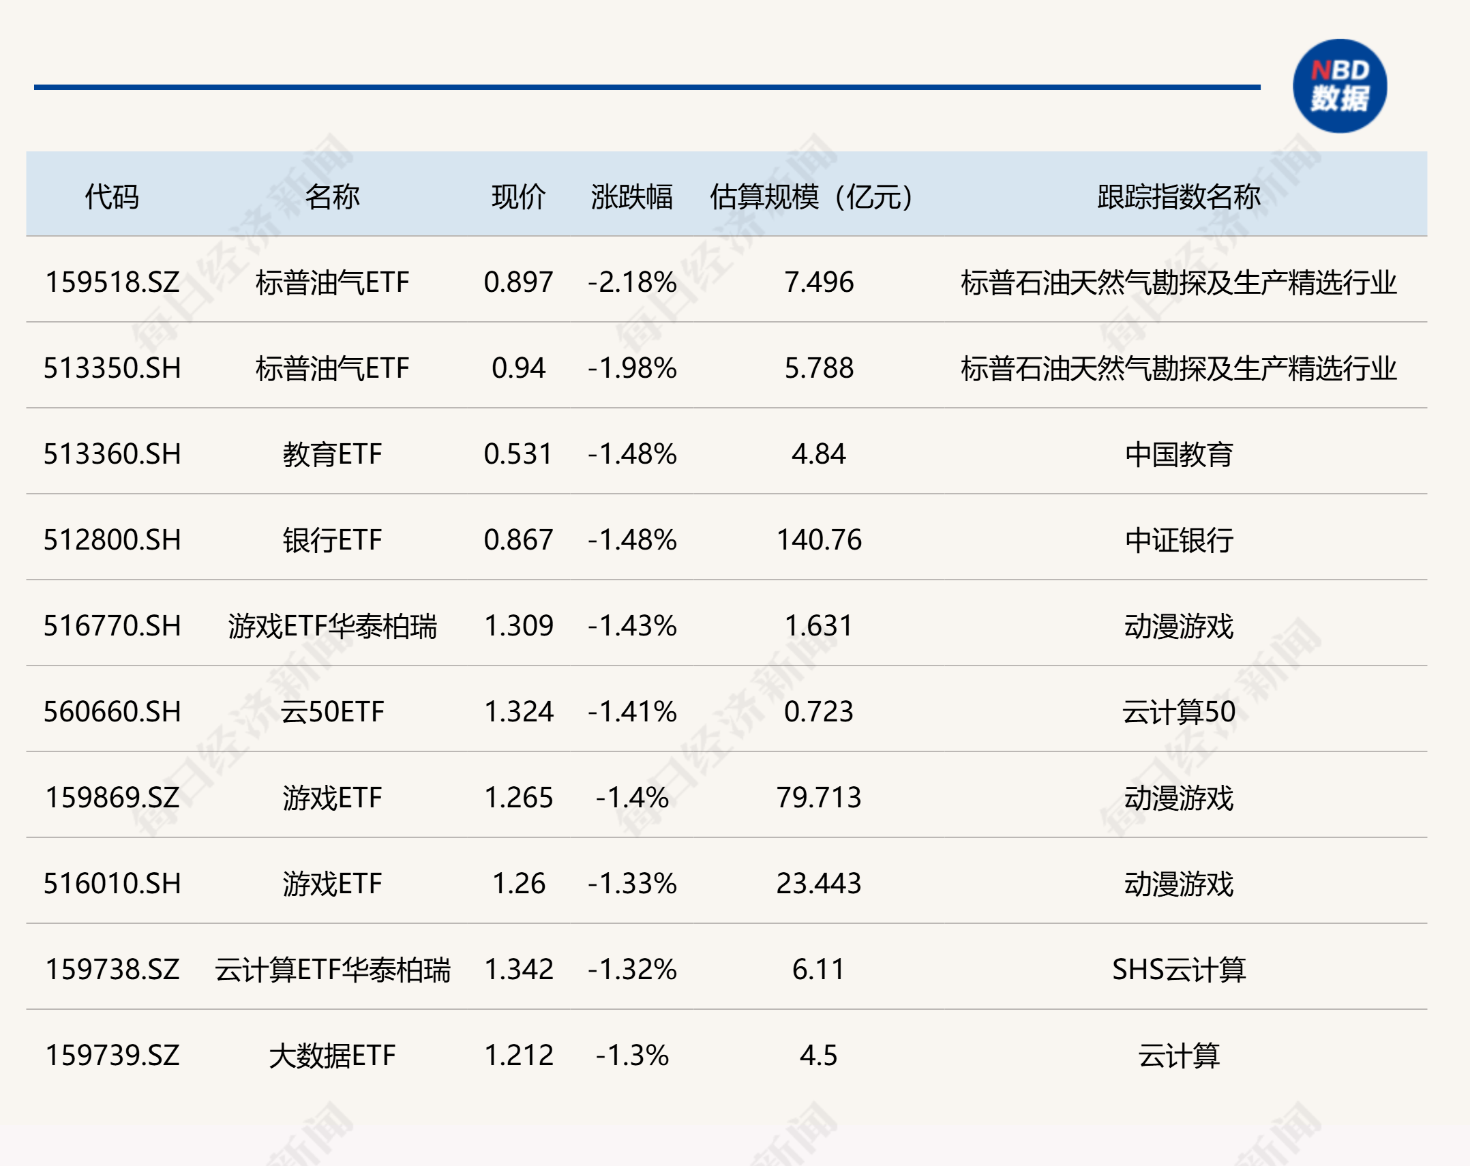
Task: Select code 516010.SH
Action: (112, 884)
